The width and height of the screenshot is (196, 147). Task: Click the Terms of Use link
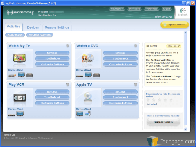pyautogui.click(x=9, y=135)
